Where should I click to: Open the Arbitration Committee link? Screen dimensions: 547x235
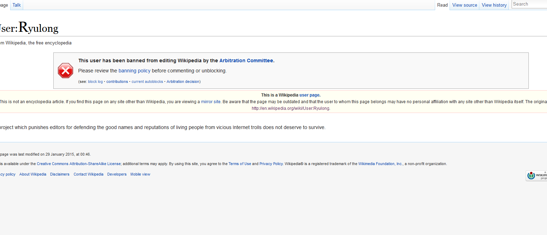pyautogui.click(x=246, y=60)
